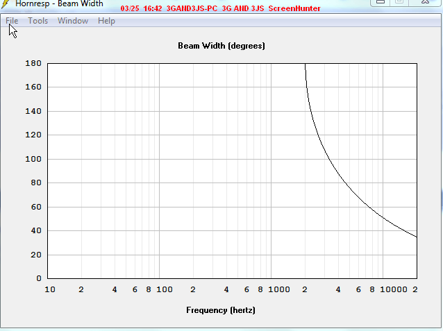
Task: Open the Window menu
Action: (x=73, y=21)
